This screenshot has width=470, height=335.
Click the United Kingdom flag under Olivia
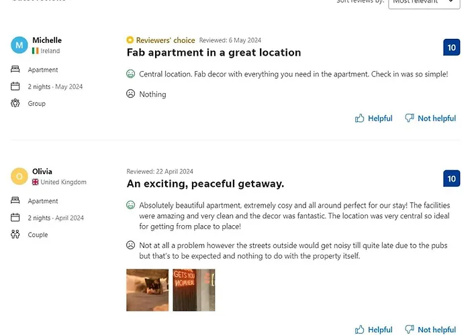pyautogui.click(x=36, y=182)
